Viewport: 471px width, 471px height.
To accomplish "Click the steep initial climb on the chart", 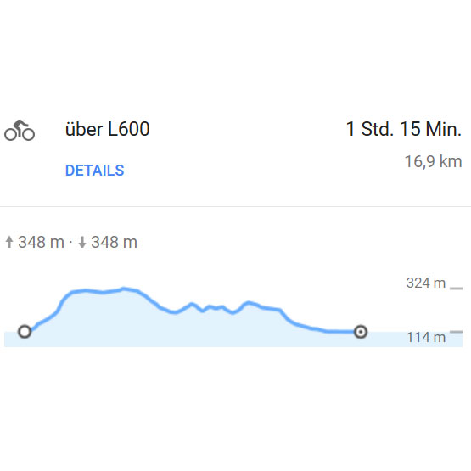I will point(62,302).
